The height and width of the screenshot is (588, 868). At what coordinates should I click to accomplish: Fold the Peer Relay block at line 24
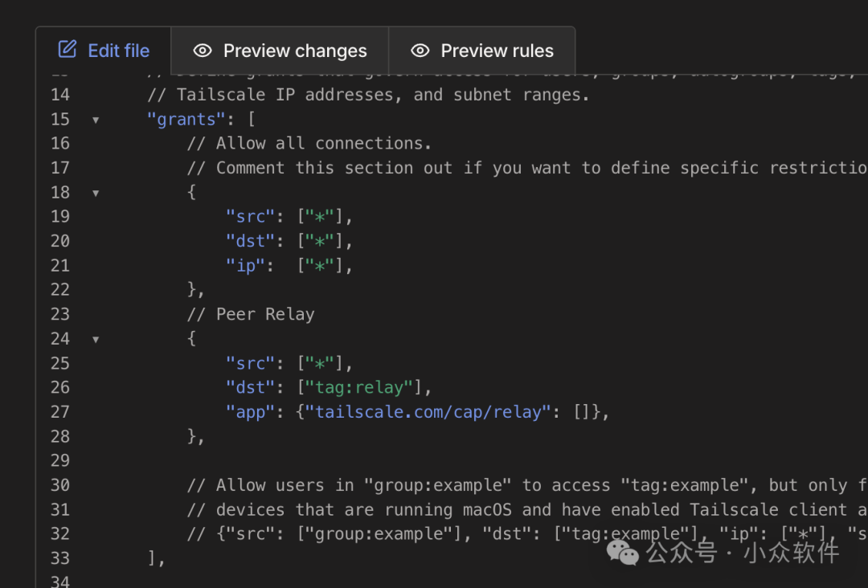coord(96,339)
